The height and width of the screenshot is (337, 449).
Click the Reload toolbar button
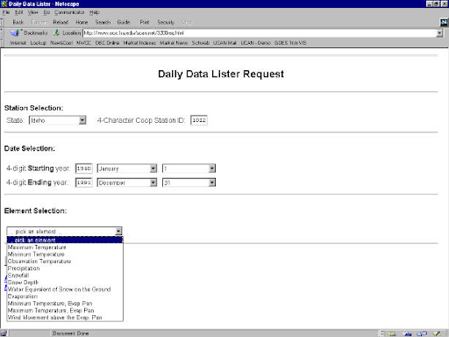(x=61, y=22)
